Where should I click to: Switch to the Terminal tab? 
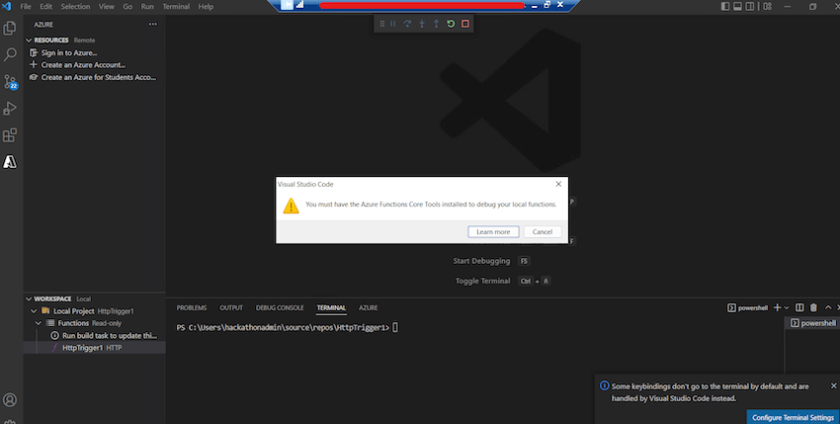click(x=331, y=307)
